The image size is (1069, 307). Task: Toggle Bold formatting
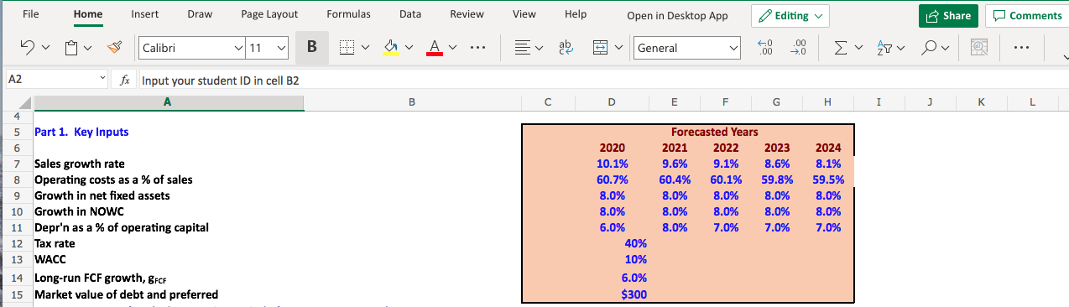[x=311, y=48]
